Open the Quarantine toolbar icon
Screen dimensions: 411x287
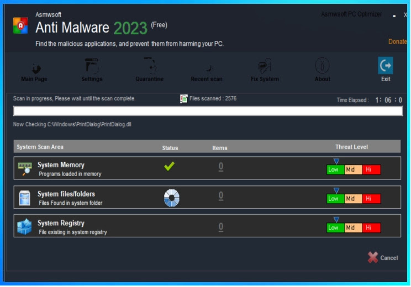(x=150, y=66)
